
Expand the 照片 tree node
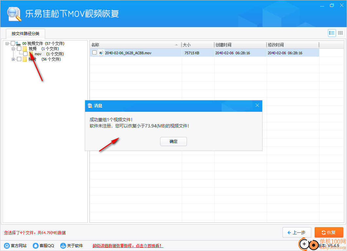13,59
